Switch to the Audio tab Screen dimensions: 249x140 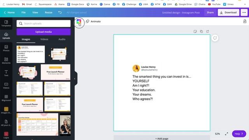(x=62, y=39)
